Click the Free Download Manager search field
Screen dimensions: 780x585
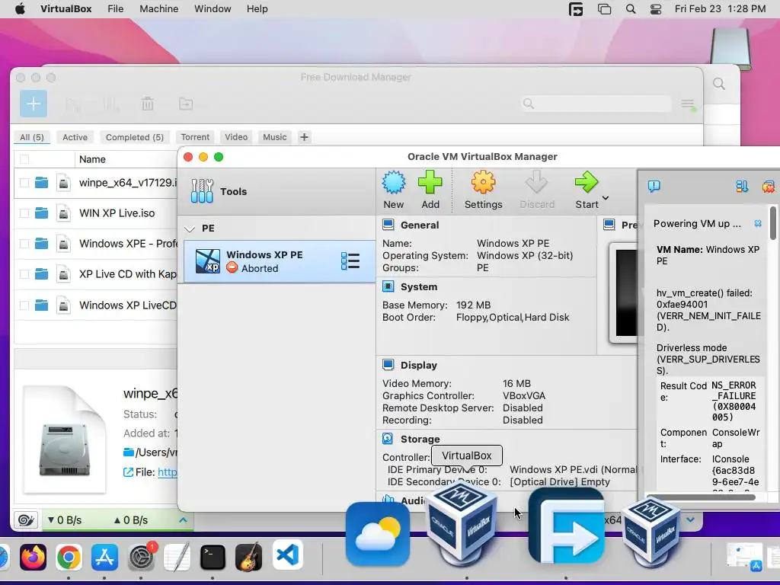point(596,104)
